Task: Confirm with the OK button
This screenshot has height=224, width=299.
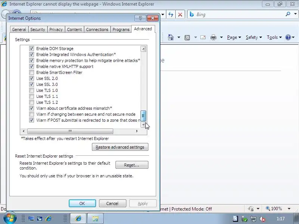Action: click(82, 203)
